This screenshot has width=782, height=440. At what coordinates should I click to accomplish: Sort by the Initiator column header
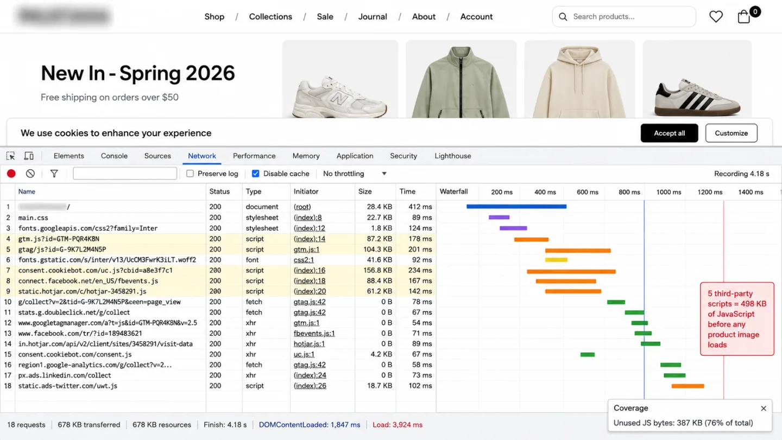coord(306,192)
